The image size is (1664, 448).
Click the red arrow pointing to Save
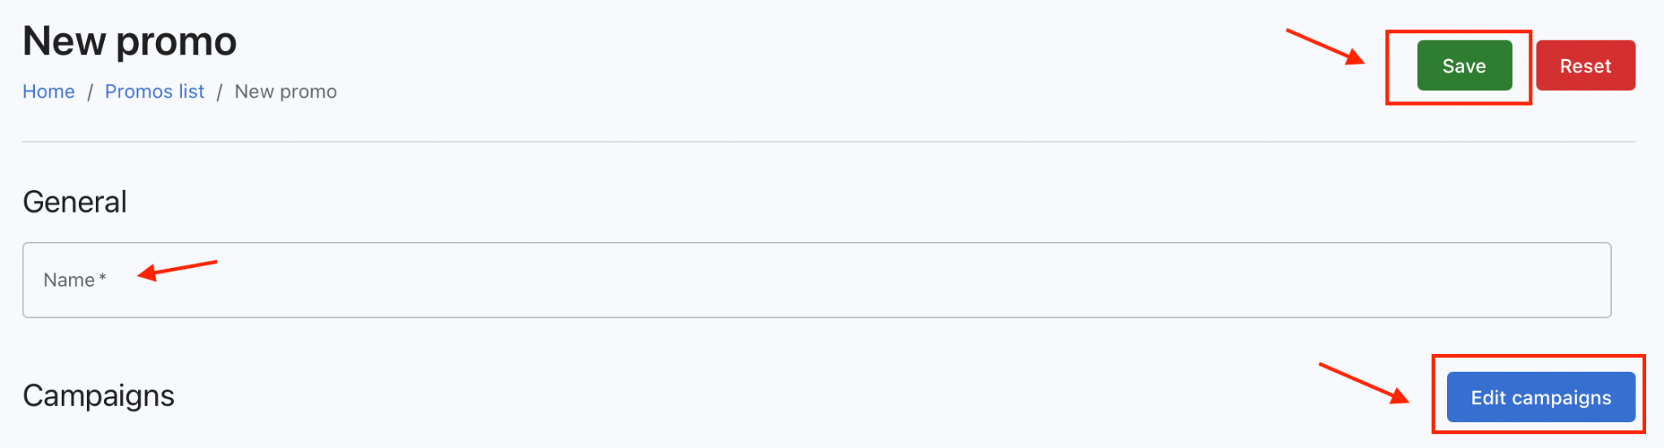[1324, 47]
